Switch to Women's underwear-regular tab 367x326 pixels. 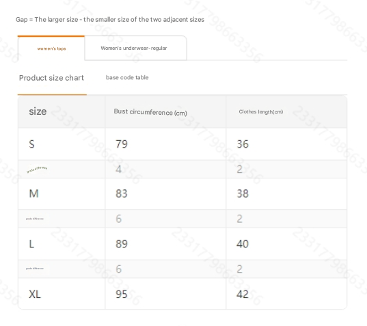[135, 49]
